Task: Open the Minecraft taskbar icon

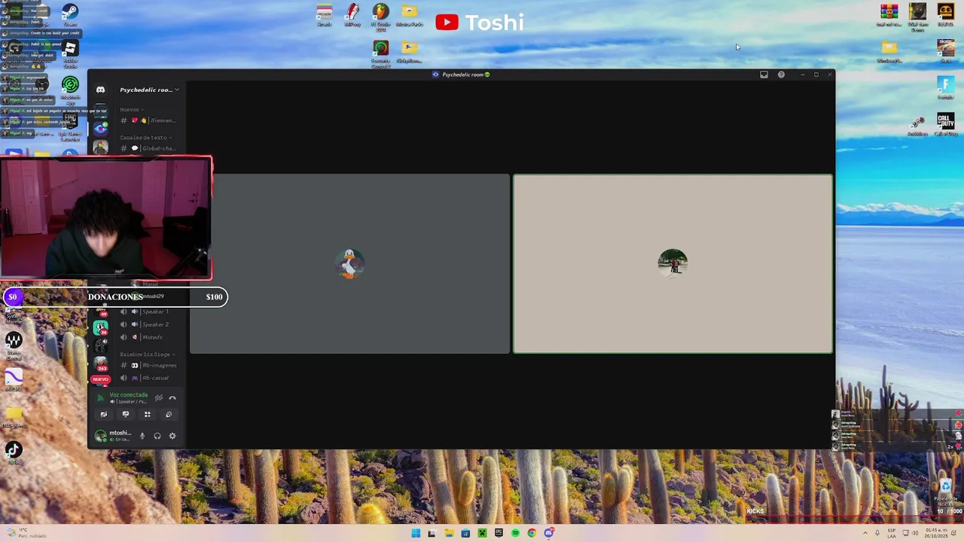Action: (x=482, y=533)
